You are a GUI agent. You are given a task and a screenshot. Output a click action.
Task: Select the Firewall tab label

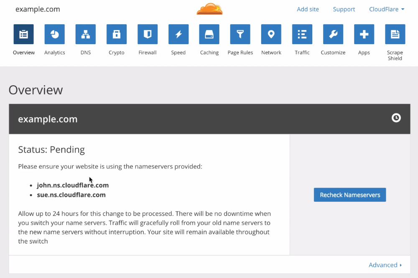point(148,53)
